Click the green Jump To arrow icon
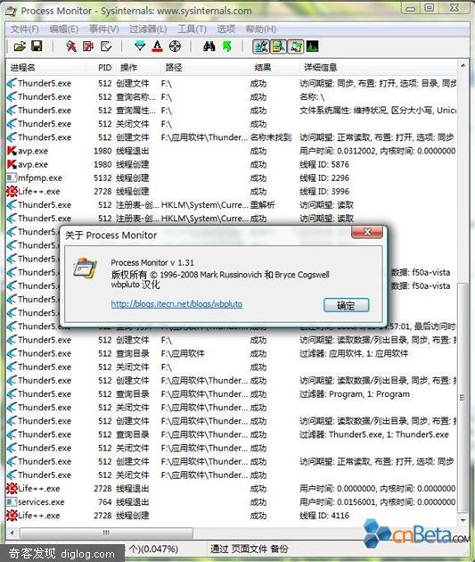The width and height of the screenshot is (475, 562). pos(227,46)
